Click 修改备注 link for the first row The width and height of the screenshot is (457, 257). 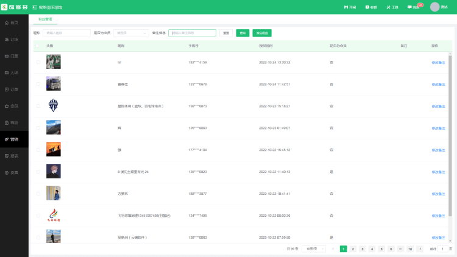[x=438, y=62]
